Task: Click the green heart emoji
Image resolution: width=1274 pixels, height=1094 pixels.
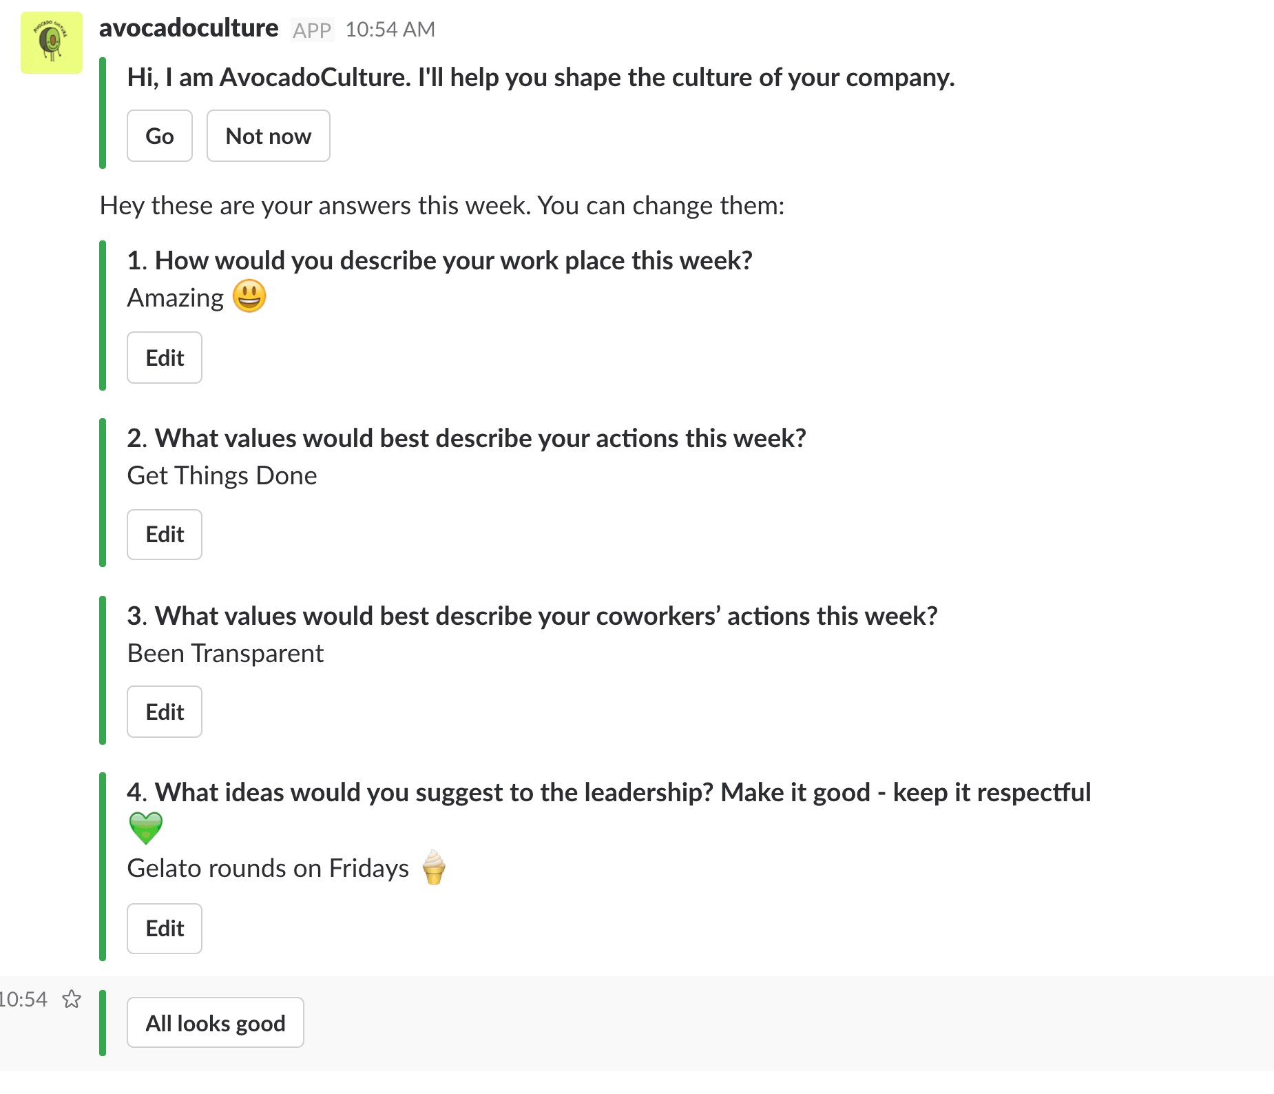Action: click(x=146, y=828)
